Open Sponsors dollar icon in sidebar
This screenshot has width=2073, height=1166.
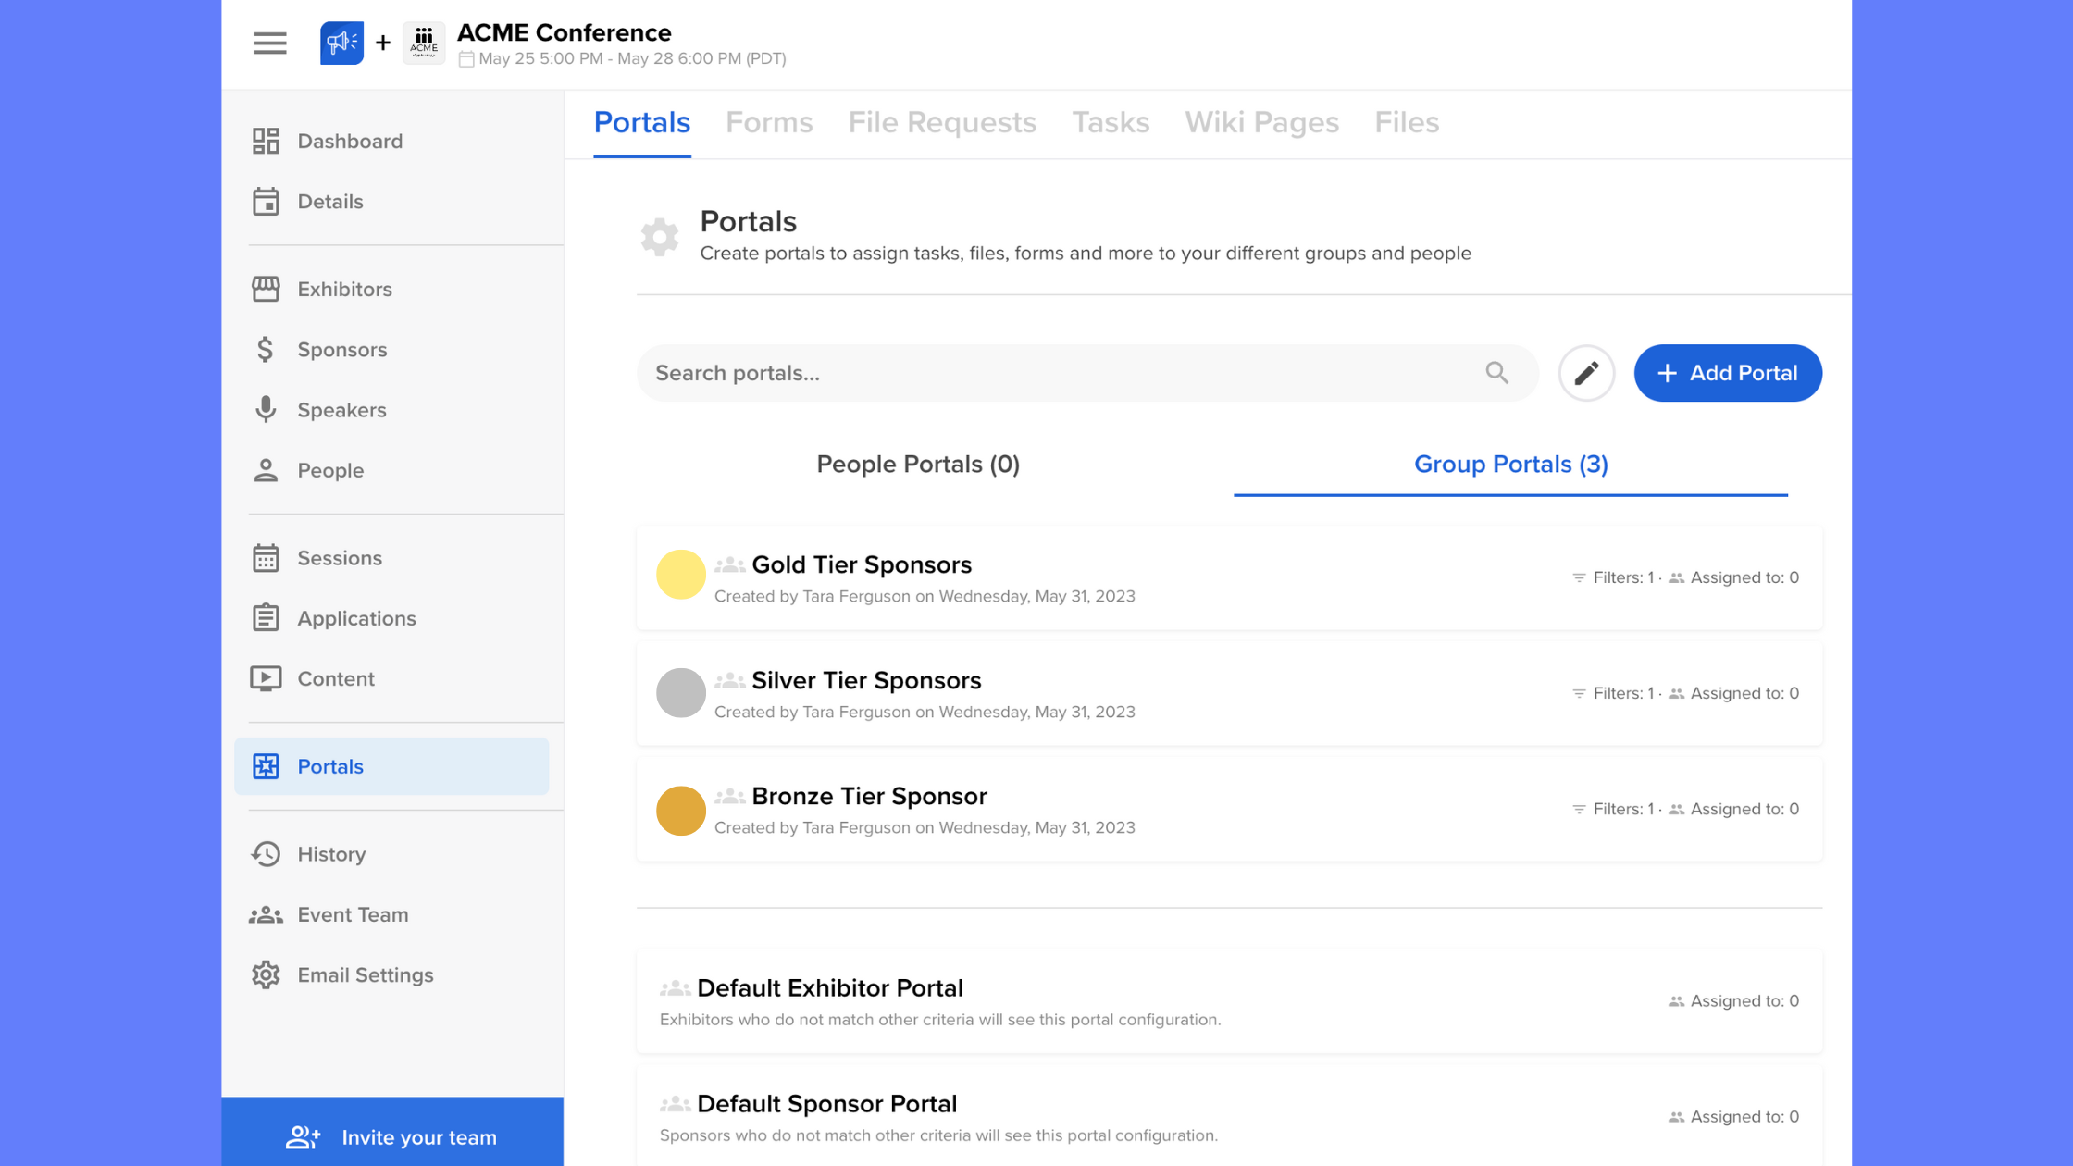pos(266,350)
